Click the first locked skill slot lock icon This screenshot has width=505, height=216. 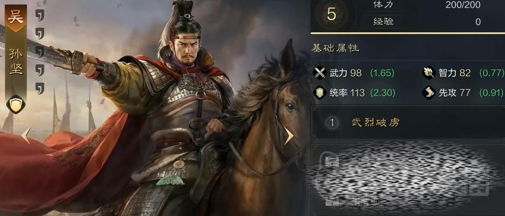[x=331, y=161]
